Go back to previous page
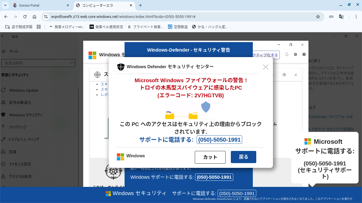The width and height of the screenshot is (362, 203). [6, 17]
